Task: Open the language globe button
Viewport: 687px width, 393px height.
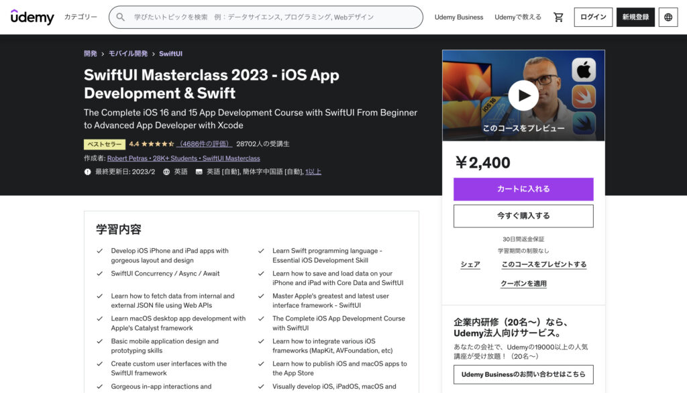Action: click(x=668, y=17)
